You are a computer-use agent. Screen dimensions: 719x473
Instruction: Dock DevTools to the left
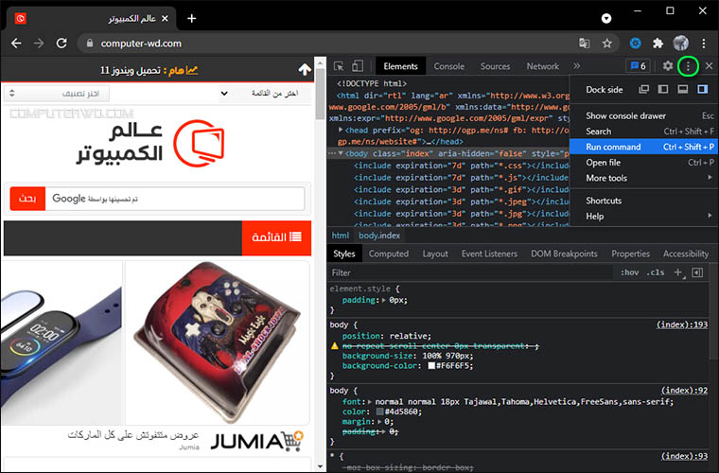663,89
